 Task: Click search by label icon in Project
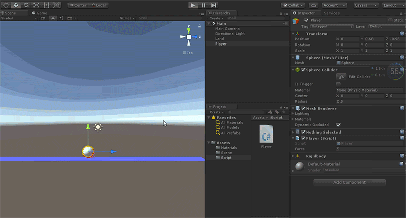(277, 112)
